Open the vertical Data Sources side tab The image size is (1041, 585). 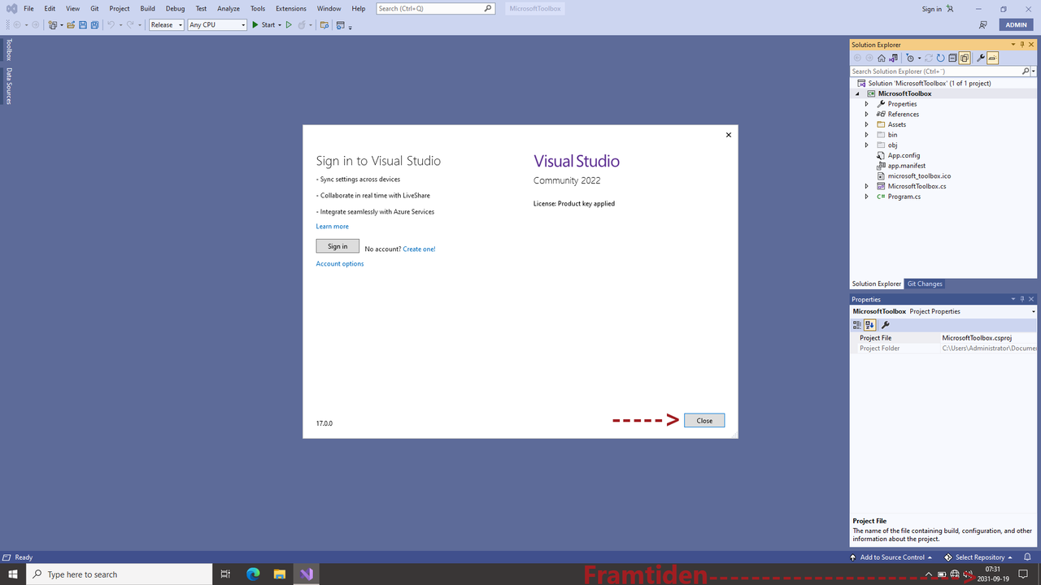click(9, 86)
